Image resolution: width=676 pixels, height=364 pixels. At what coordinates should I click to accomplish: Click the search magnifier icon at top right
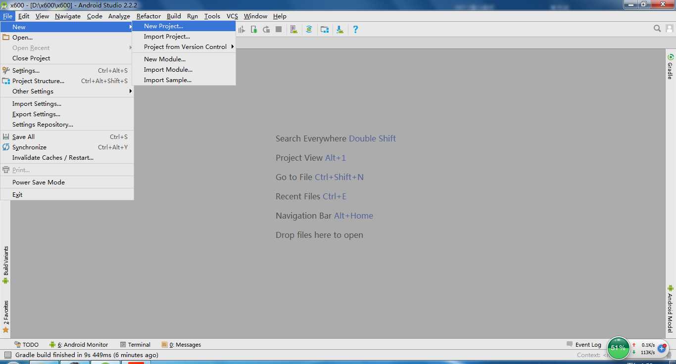657,29
